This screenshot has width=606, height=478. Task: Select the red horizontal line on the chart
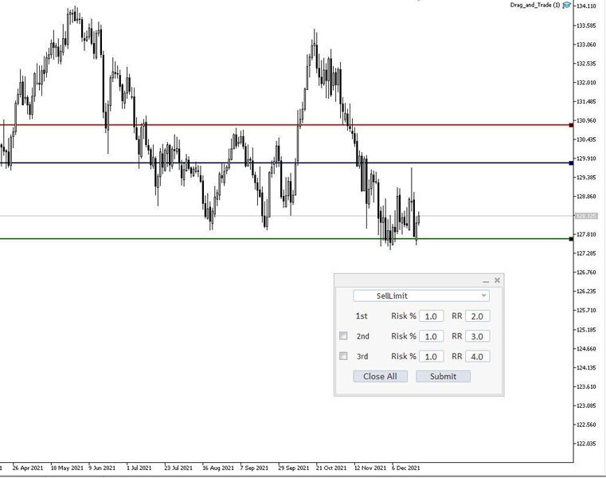pos(239,125)
